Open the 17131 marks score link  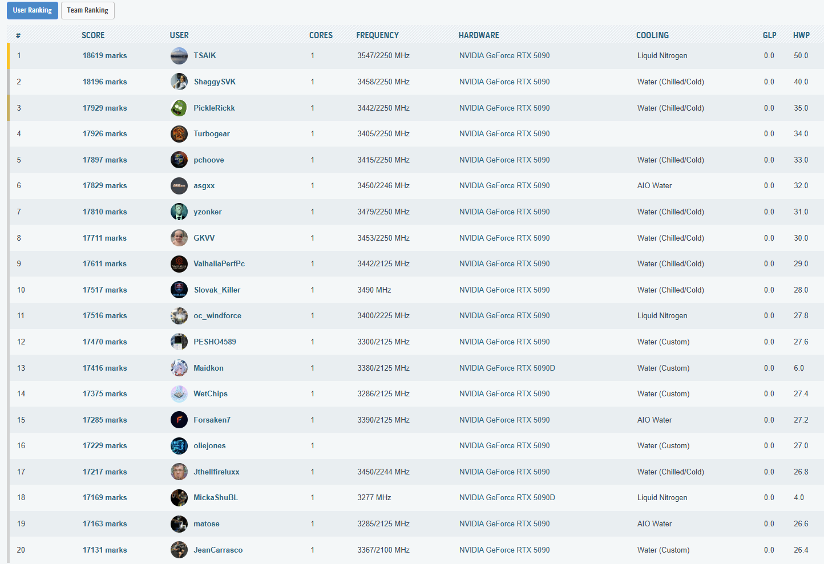pyautogui.click(x=104, y=550)
